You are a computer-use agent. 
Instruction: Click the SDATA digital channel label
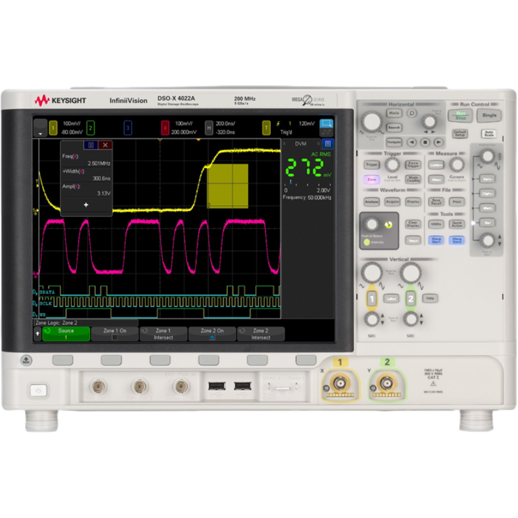47,292
